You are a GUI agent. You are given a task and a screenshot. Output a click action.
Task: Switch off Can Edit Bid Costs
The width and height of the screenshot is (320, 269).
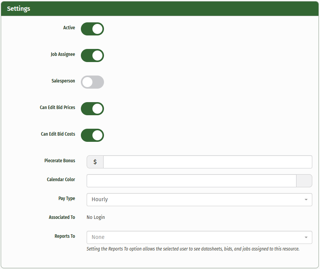pos(92,135)
